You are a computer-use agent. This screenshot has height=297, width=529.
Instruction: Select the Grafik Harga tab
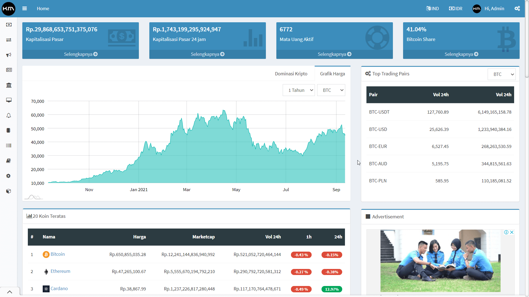[332, 73]
